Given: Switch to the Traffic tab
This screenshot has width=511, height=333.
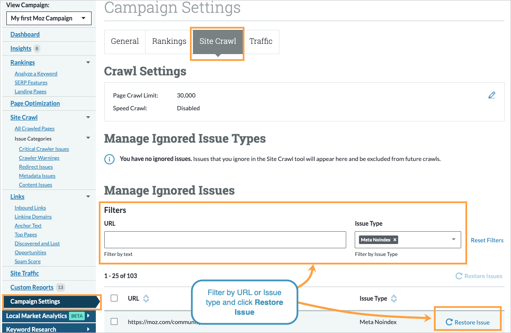Looking at the screenshot, I should pyautogui.click(x=261, y=41).
